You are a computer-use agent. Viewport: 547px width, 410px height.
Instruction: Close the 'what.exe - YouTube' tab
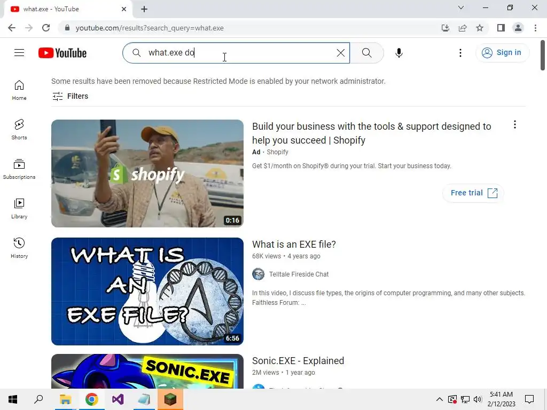(124, 9)
